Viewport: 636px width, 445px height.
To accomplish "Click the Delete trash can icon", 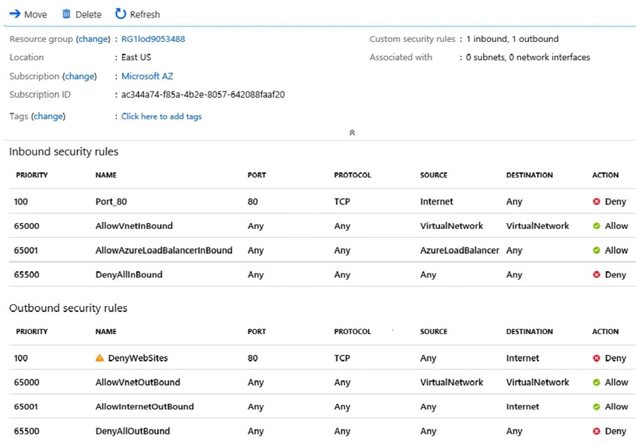I will [x=66, y=14].
